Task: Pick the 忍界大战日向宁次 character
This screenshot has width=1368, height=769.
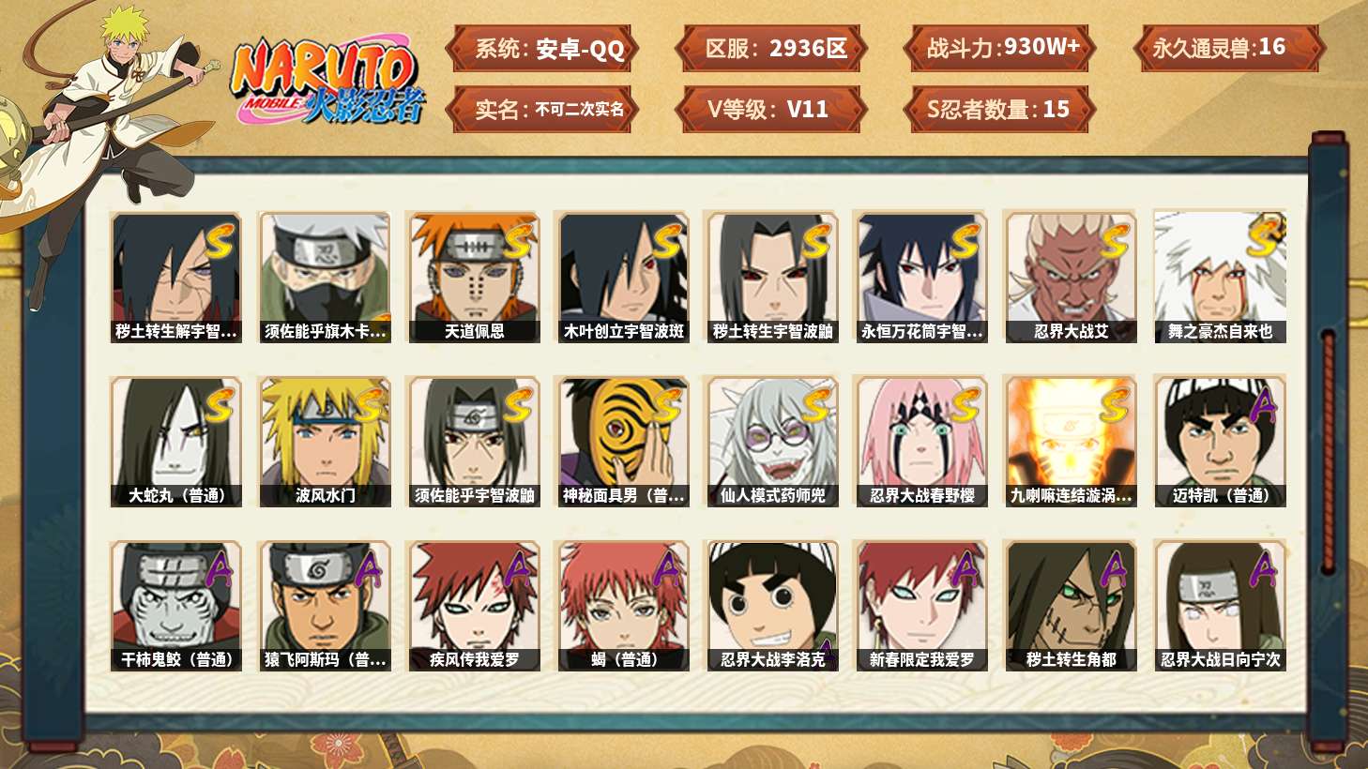Action: (1220, 606)
